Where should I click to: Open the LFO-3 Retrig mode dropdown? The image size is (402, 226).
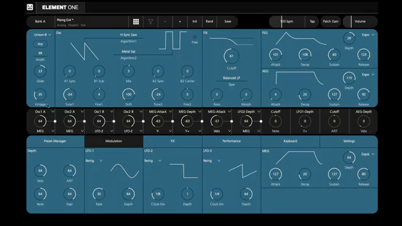point(212,161)
